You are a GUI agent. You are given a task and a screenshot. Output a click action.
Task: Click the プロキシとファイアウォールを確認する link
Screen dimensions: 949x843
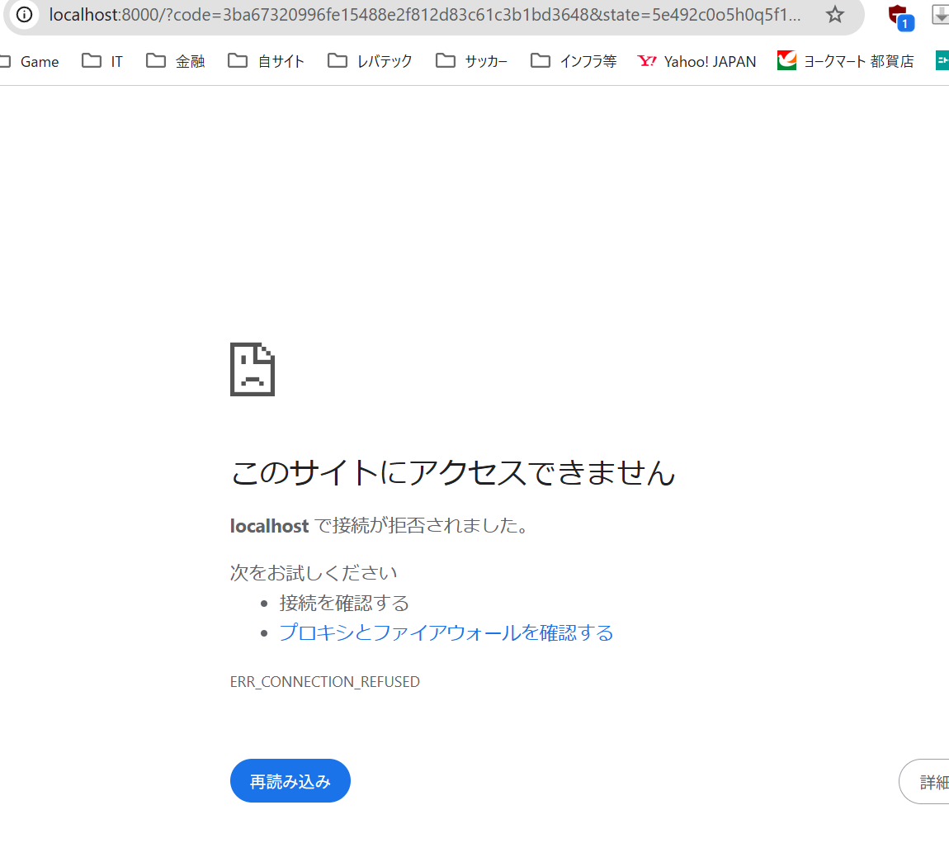pyautogui.click(x=446, y=632)
